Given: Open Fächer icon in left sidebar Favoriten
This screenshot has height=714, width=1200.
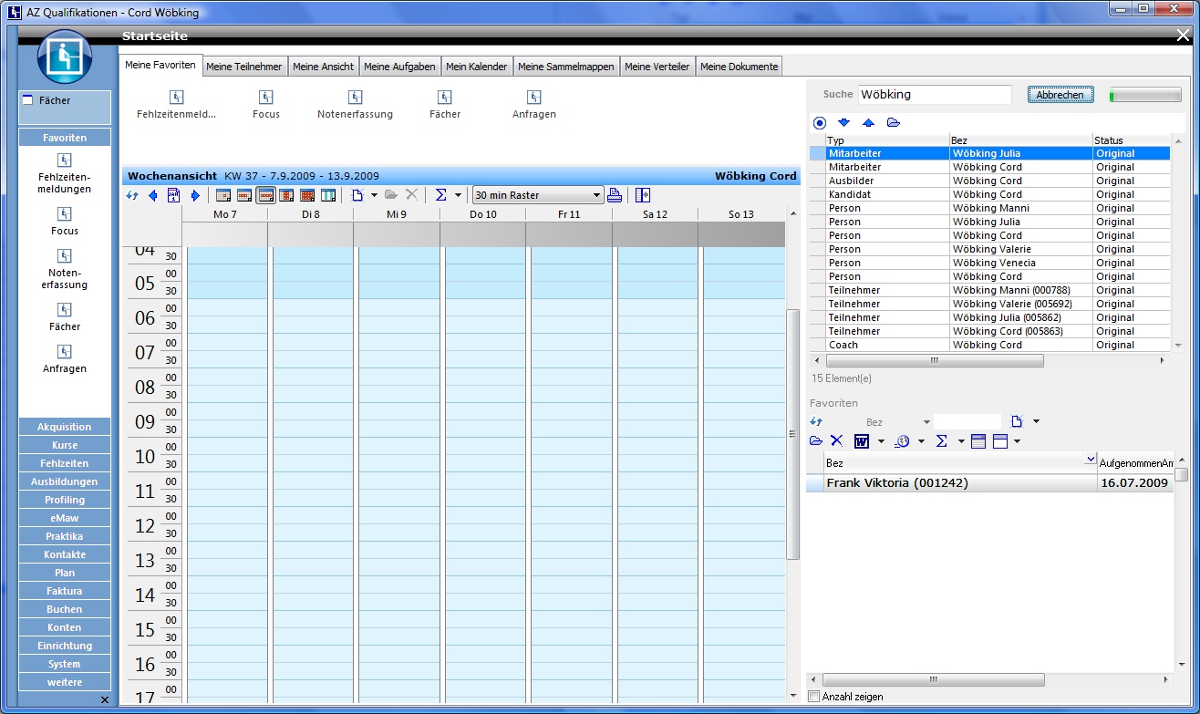Looking at the screenshot, I should [x=64, y=310].
